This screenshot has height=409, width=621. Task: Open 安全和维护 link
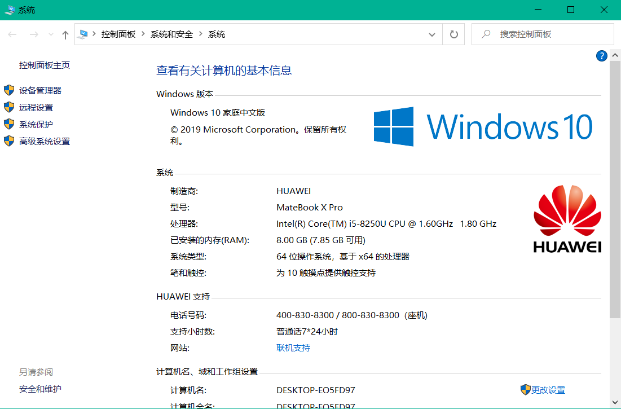click(41, 389)
